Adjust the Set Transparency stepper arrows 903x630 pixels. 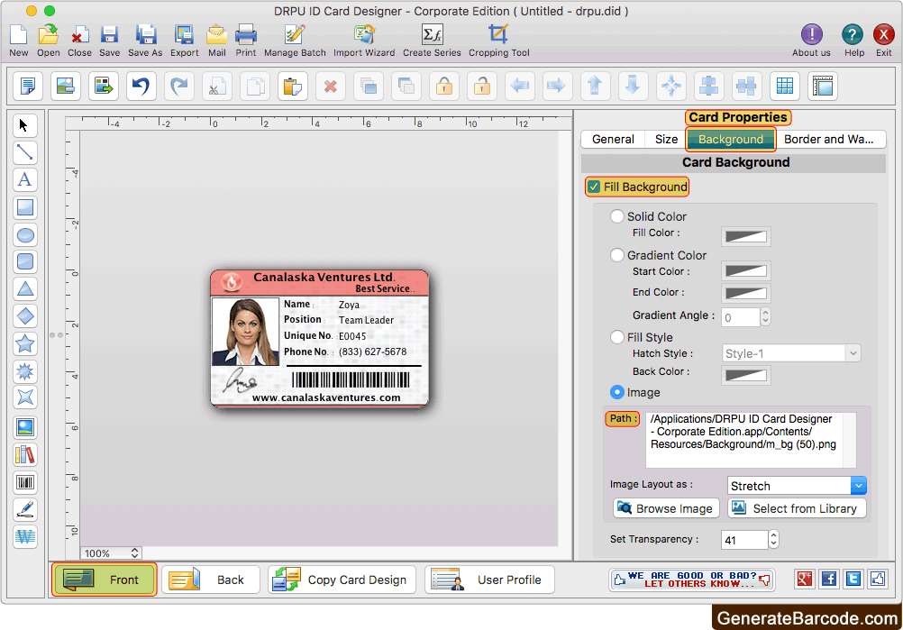[773, 539]
